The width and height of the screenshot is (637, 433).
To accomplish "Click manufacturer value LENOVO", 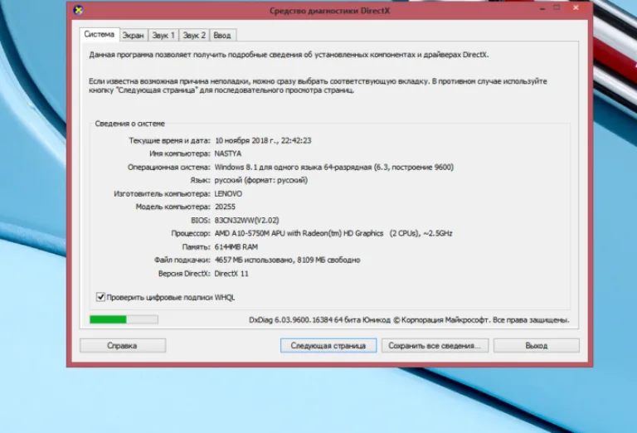I will point(228,194).
